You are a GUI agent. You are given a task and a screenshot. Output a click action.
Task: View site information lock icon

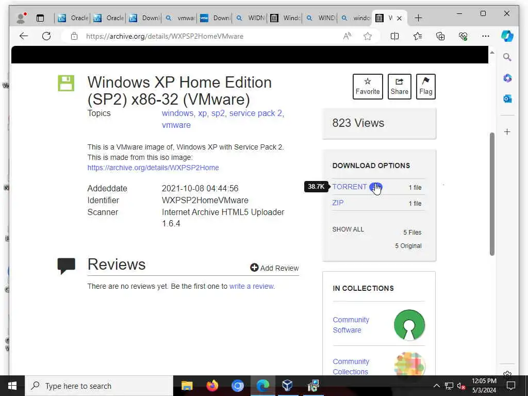point(74,36)
